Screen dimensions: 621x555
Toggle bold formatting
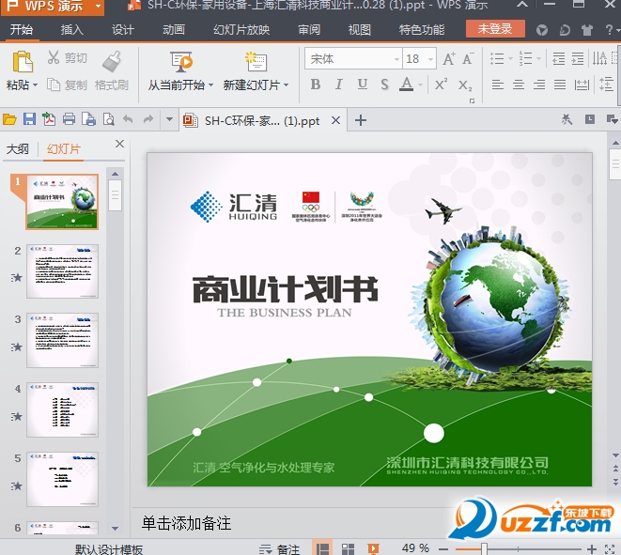tap(316, 85)
